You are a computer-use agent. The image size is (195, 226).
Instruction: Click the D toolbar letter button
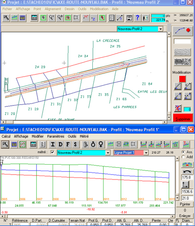[60, 144]
